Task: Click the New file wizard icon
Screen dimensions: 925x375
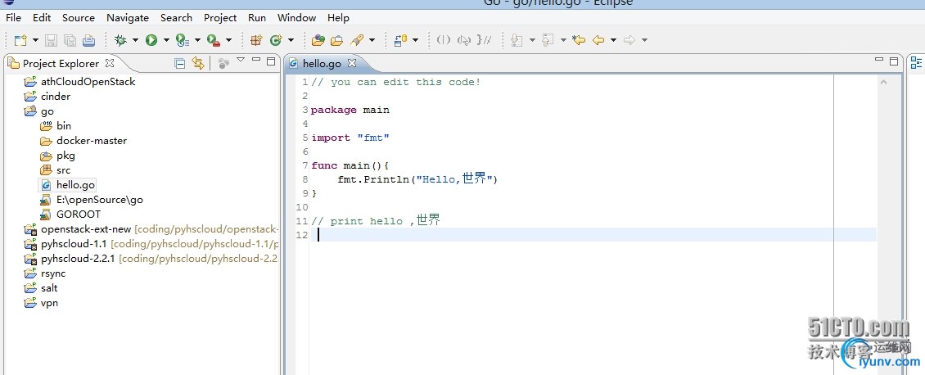Action: [20, 40]
